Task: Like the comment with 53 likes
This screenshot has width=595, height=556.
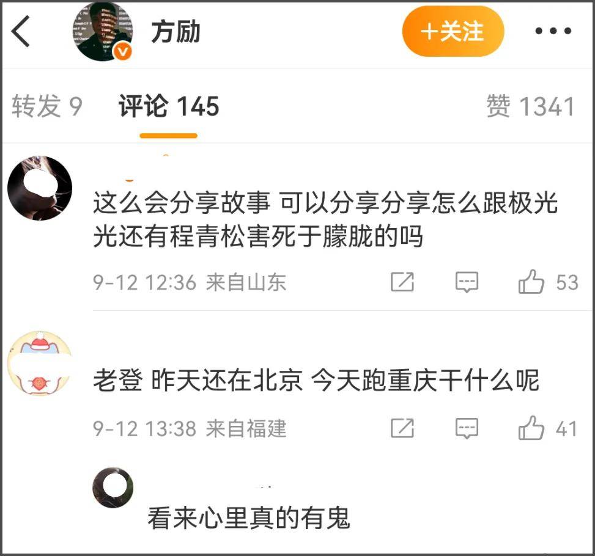Action: [x=548, y=282]
